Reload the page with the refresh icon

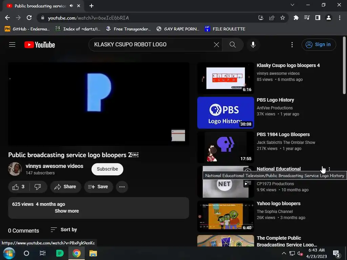click(x=29, y=18)
